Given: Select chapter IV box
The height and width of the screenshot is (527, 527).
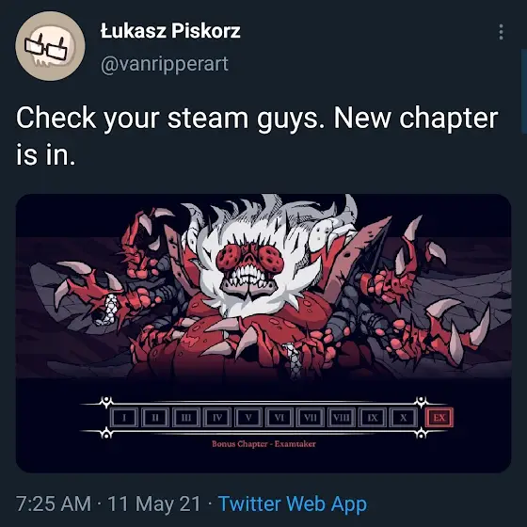Looking at the screenshot, I should [217, 418].
